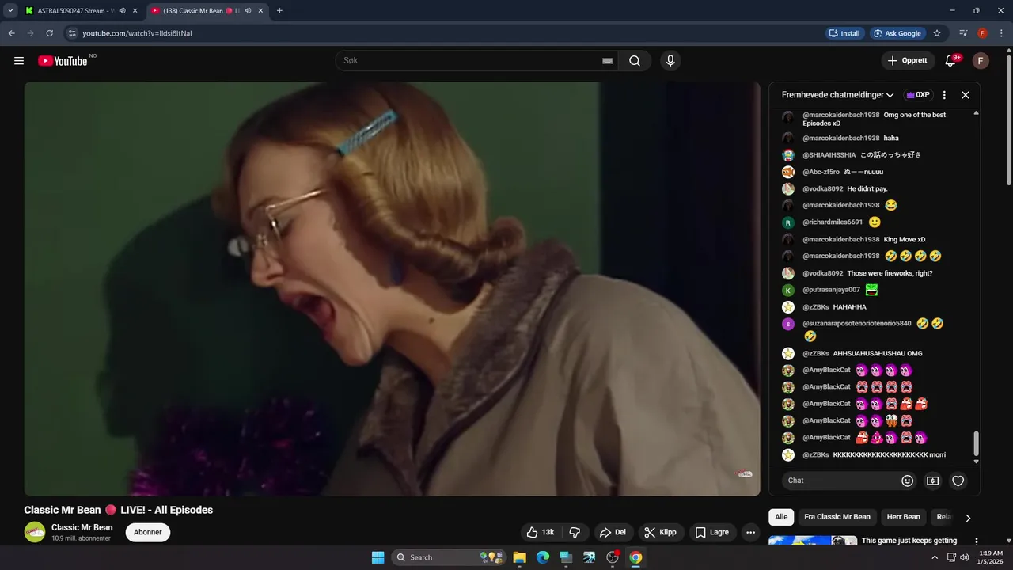
Task: Open Super Chat dollar icon
Action: pyautogui.click(x=933, y=481)
